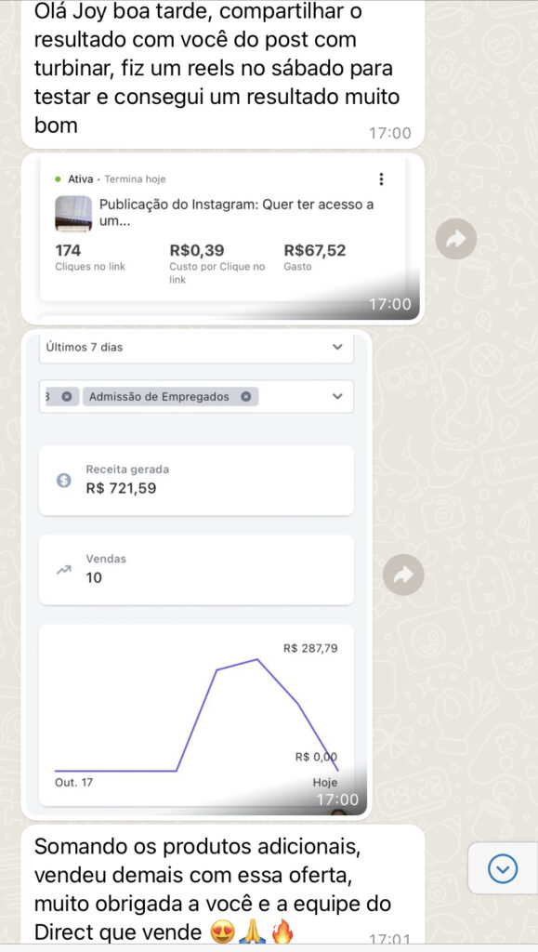
Task: Click the Receita gerada R$ 721,59 card
Action: 196,481
